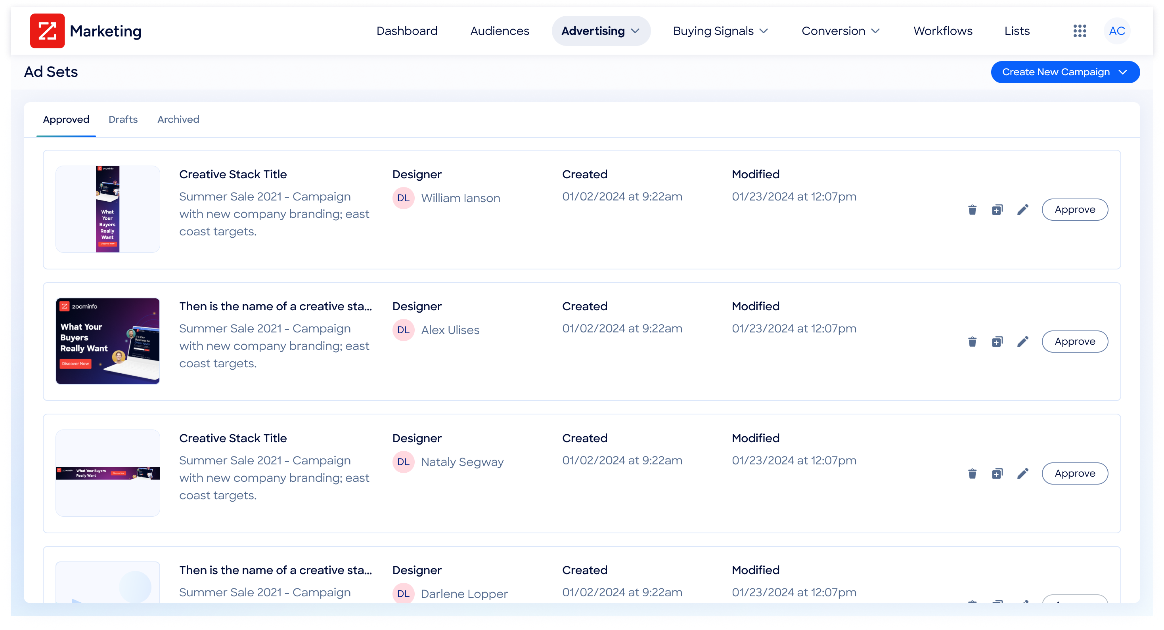Expand the Buying Signals menu
The image size is (1164, 630).
pyautogui.click(x=720, y=31)
